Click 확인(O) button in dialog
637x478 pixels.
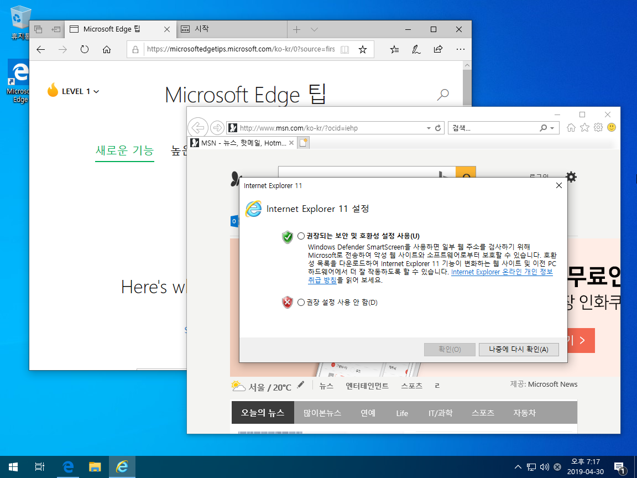[x=450, y=350]
